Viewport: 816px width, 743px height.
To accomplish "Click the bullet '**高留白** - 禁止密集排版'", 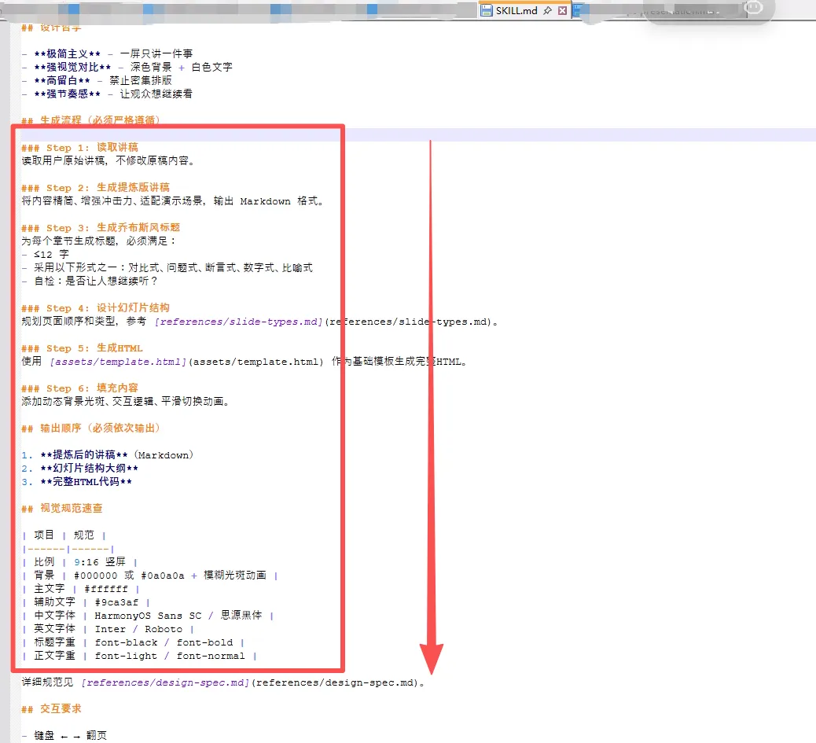I will pos(97,80).
